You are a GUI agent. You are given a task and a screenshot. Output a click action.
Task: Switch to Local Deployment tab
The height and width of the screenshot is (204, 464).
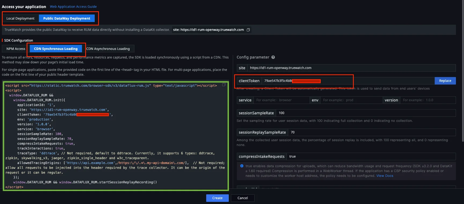(20, 19)
